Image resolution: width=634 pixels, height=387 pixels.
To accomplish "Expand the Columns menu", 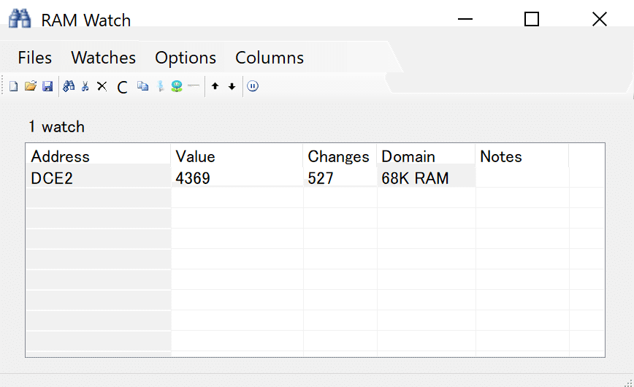I will 270,58.
